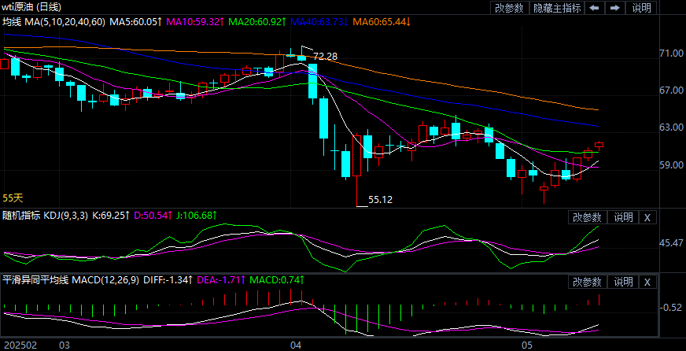The height and width of the screenshot is (351, 686).
Task: Open 改参数 in the KDJ panel
Action: [x=587, y=217]
